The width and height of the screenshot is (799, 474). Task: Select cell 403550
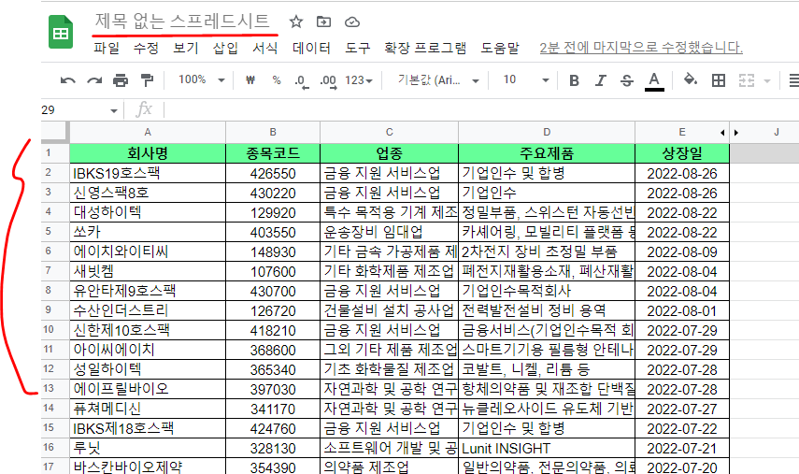[x=273, y=232]
